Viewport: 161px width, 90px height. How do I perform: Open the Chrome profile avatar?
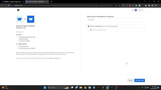point(156,5)
